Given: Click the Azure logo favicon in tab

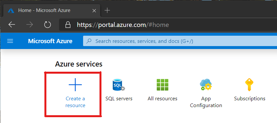Looking at the screenshot, I should coord(11,11).
